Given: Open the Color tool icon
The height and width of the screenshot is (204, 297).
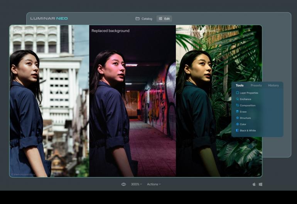Looking at the screenshot, I should (x=237, y=124).
